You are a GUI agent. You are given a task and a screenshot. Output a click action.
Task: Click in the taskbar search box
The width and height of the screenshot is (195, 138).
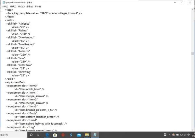pyautogui.click(x=13, y=134)
